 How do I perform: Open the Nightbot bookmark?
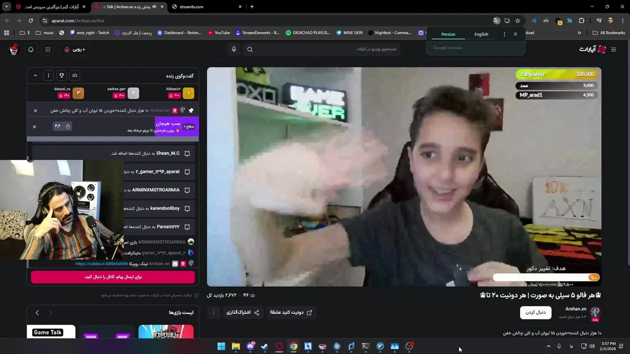coord(389,33)
